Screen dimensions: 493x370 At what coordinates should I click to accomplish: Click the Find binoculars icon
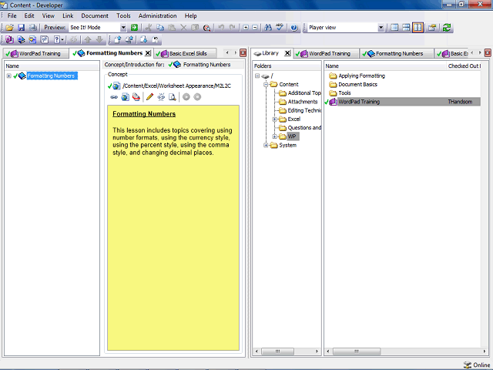(268, 28)
